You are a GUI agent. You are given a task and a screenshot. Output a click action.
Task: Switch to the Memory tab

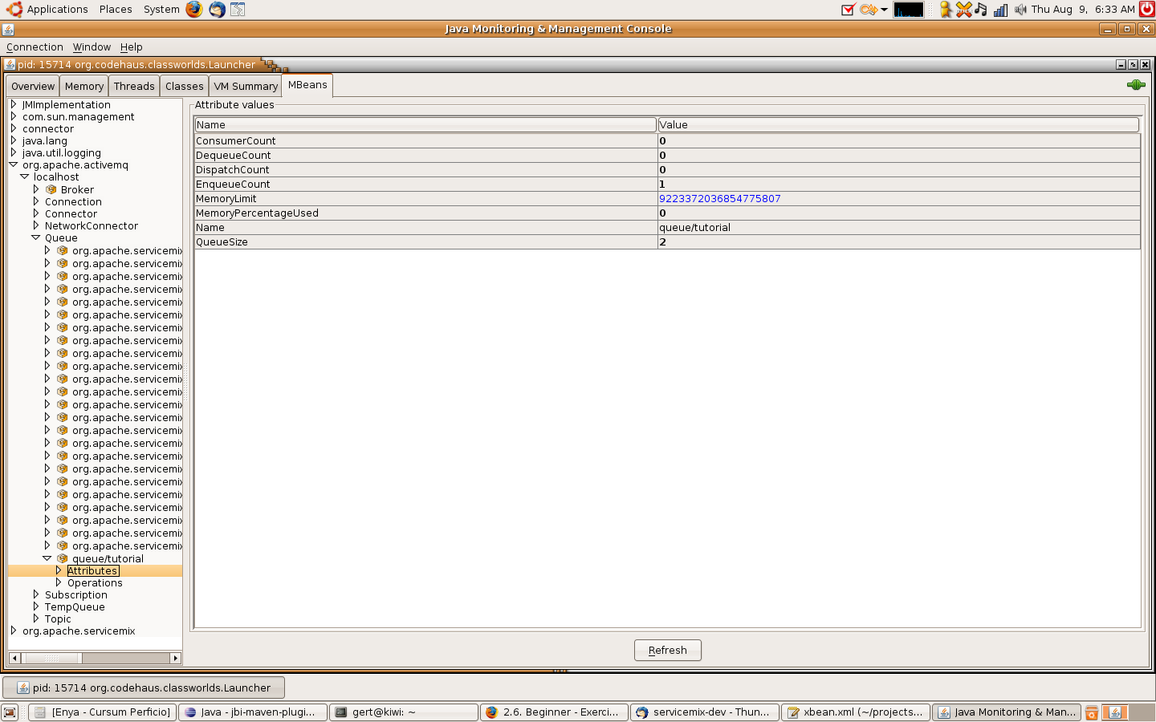(84, 86)
